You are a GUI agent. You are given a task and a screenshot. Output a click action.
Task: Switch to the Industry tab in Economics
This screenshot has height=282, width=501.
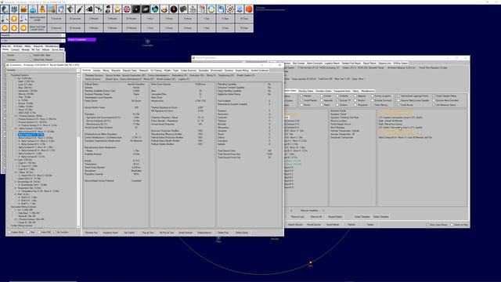pos(97,70)
